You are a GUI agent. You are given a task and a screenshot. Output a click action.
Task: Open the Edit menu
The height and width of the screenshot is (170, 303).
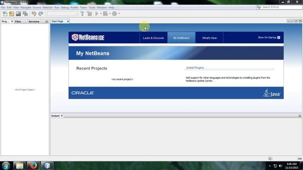click(x=9, y=8)
